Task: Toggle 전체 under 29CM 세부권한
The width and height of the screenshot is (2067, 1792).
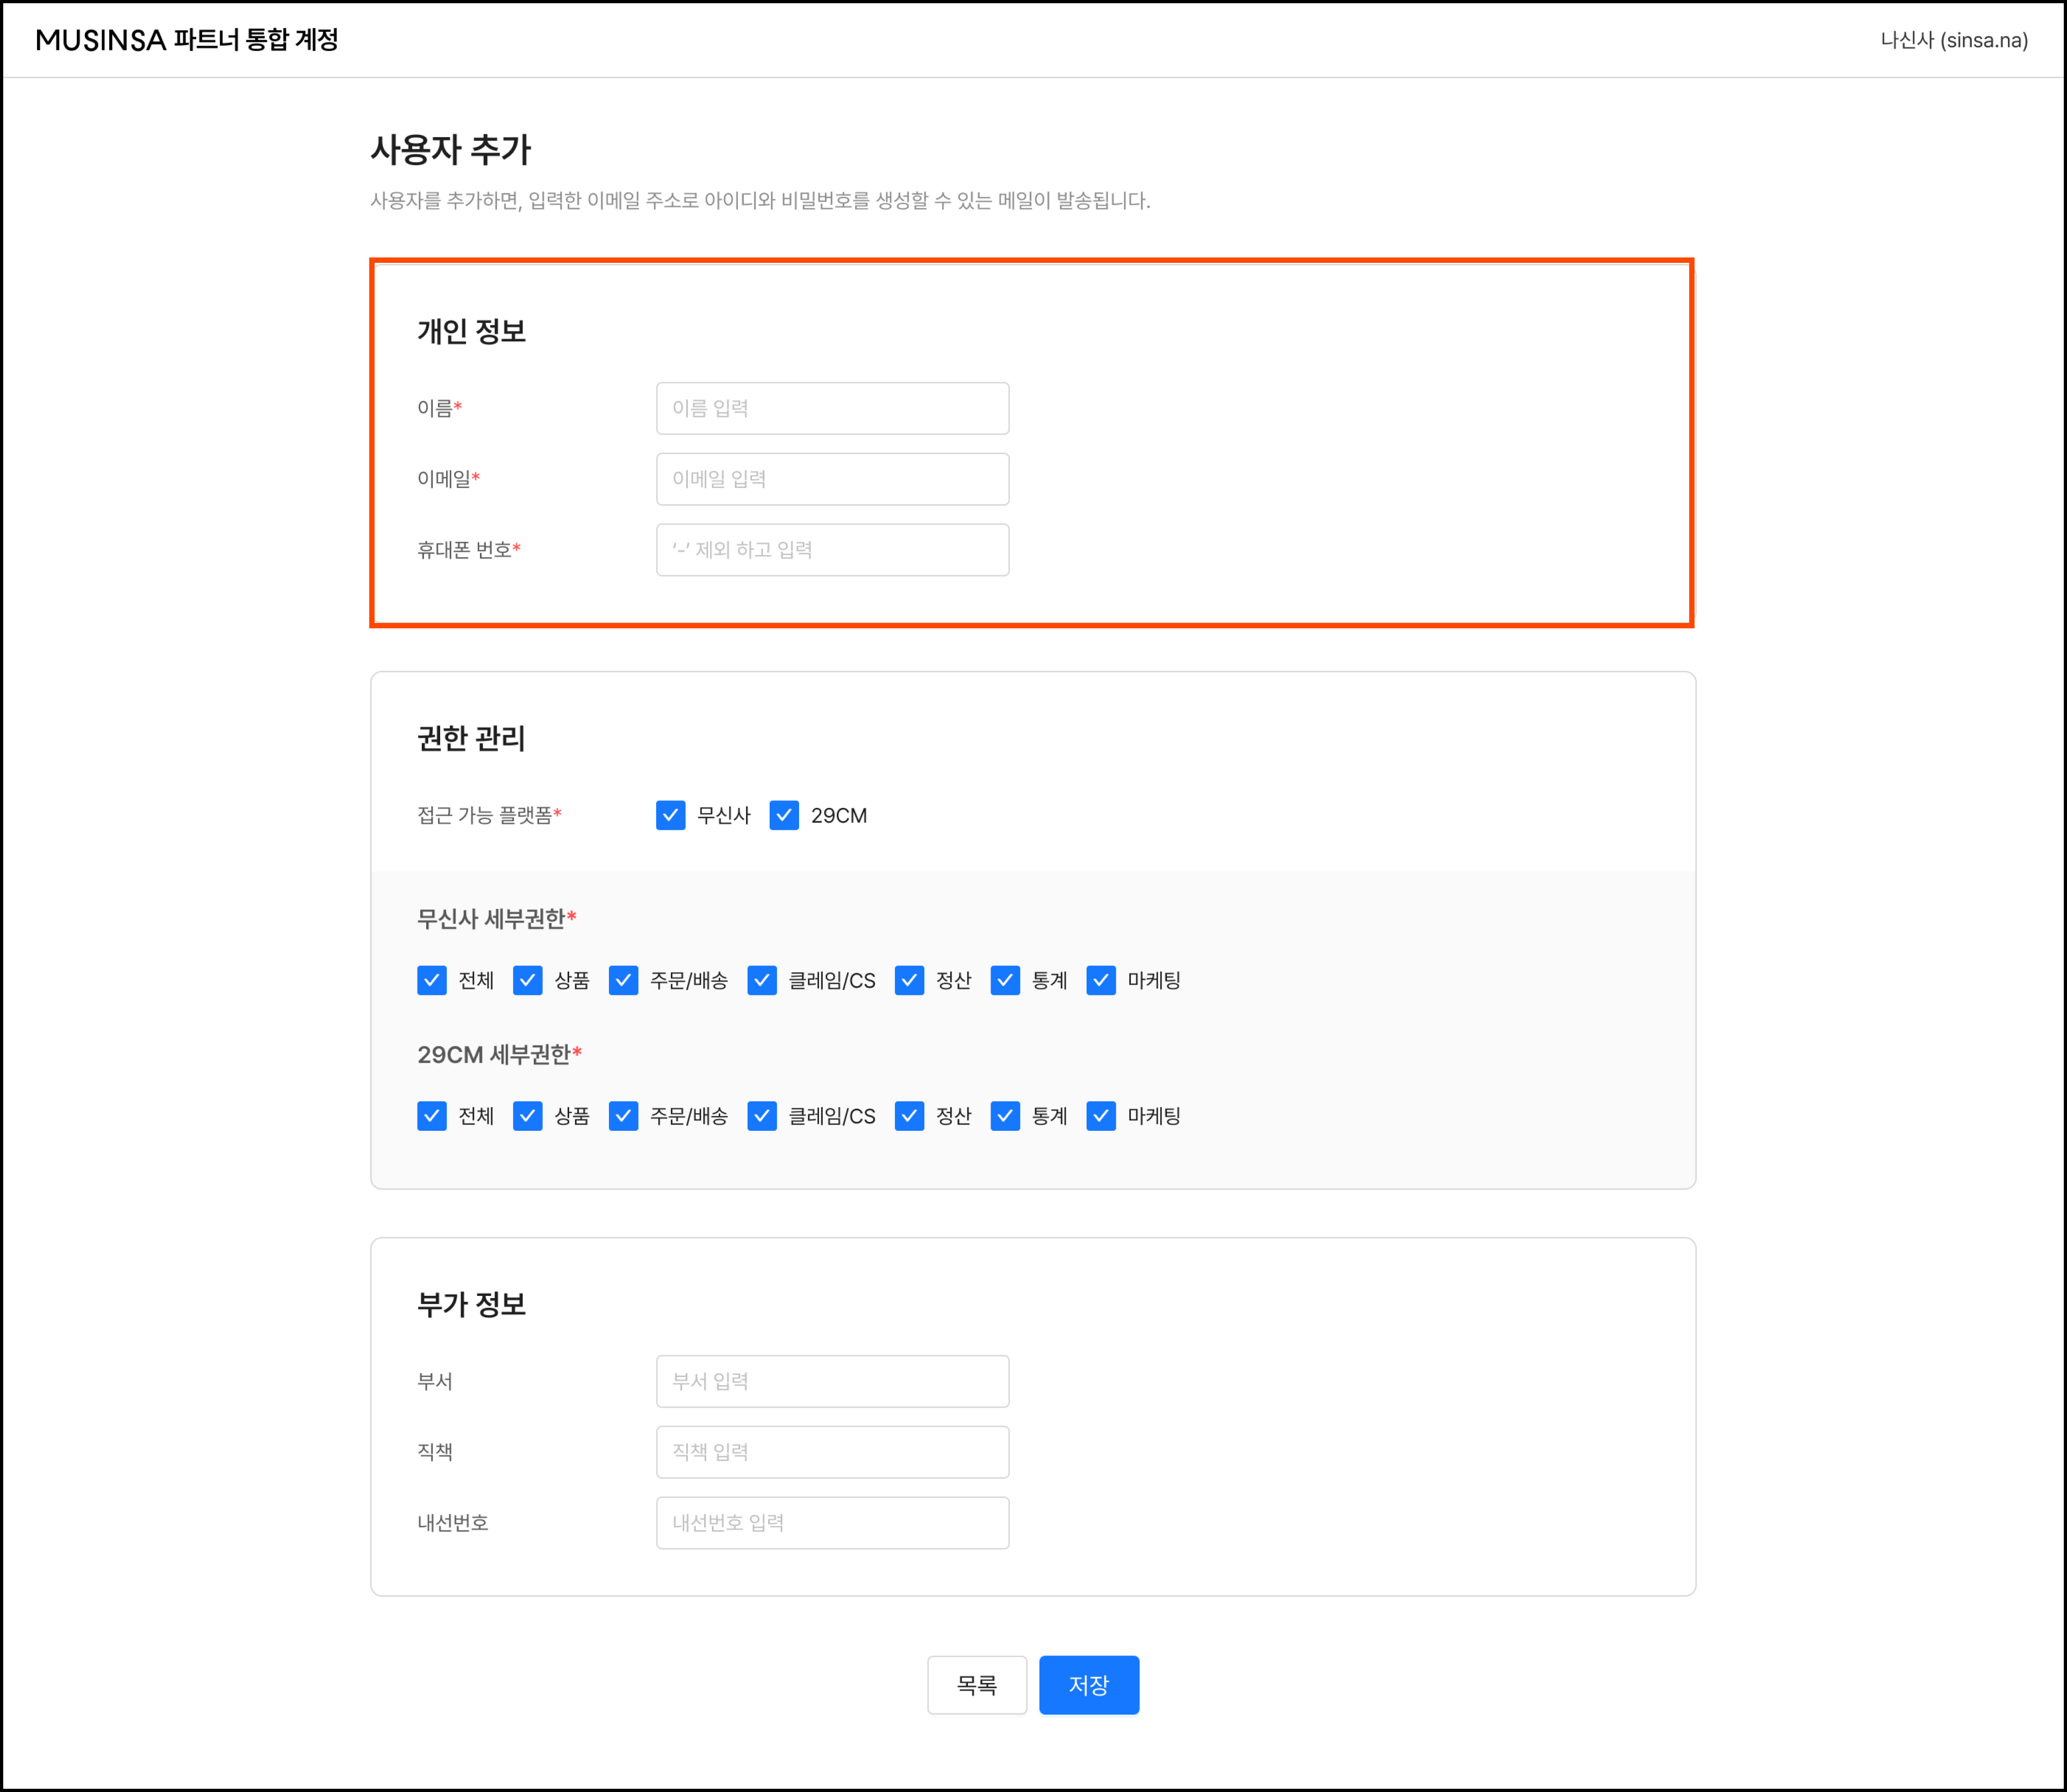Action: point(431,1115)
